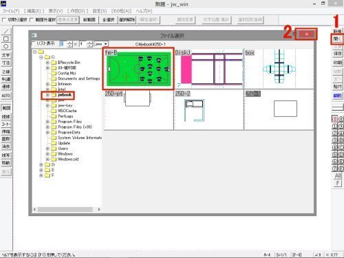Expand the D: drive tree node
This screenshot has height=258, width=344.
(x=41, y=164)
